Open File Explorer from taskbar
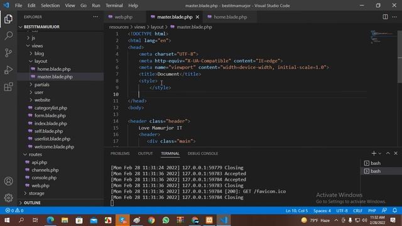The width and height of the screenshot is (402, 226). pyautogui.click(x=65, y=220)
